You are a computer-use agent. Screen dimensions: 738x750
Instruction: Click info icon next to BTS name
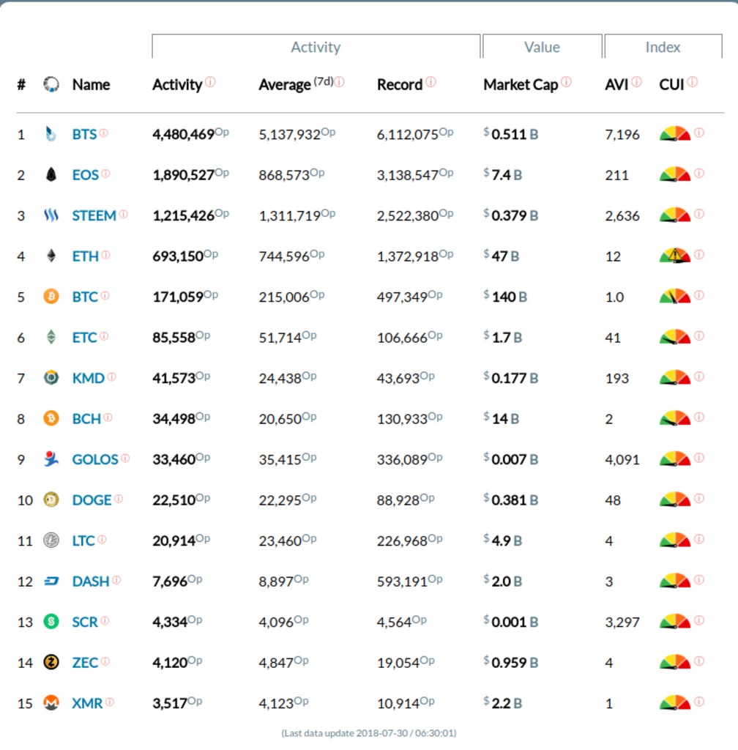[x=104, y=133]
